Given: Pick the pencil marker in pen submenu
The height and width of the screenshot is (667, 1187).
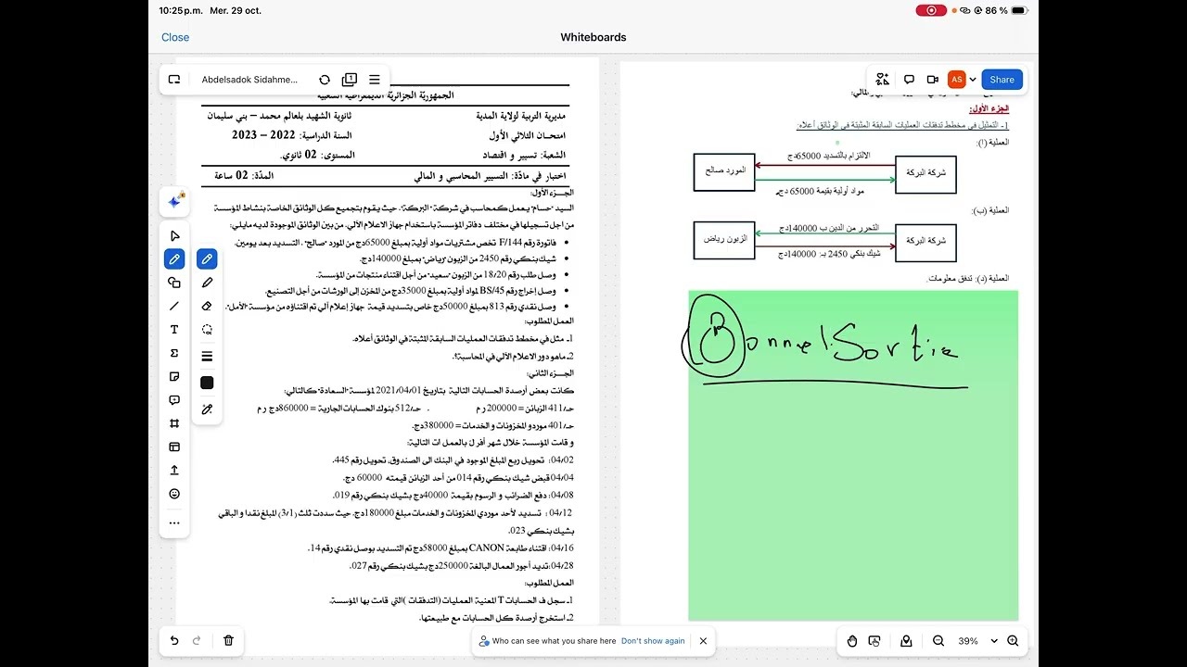Looking at the screenshot, I should coord(207,283).
